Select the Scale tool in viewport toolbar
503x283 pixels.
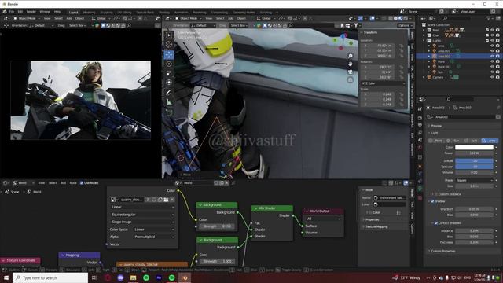click(169, 73)
